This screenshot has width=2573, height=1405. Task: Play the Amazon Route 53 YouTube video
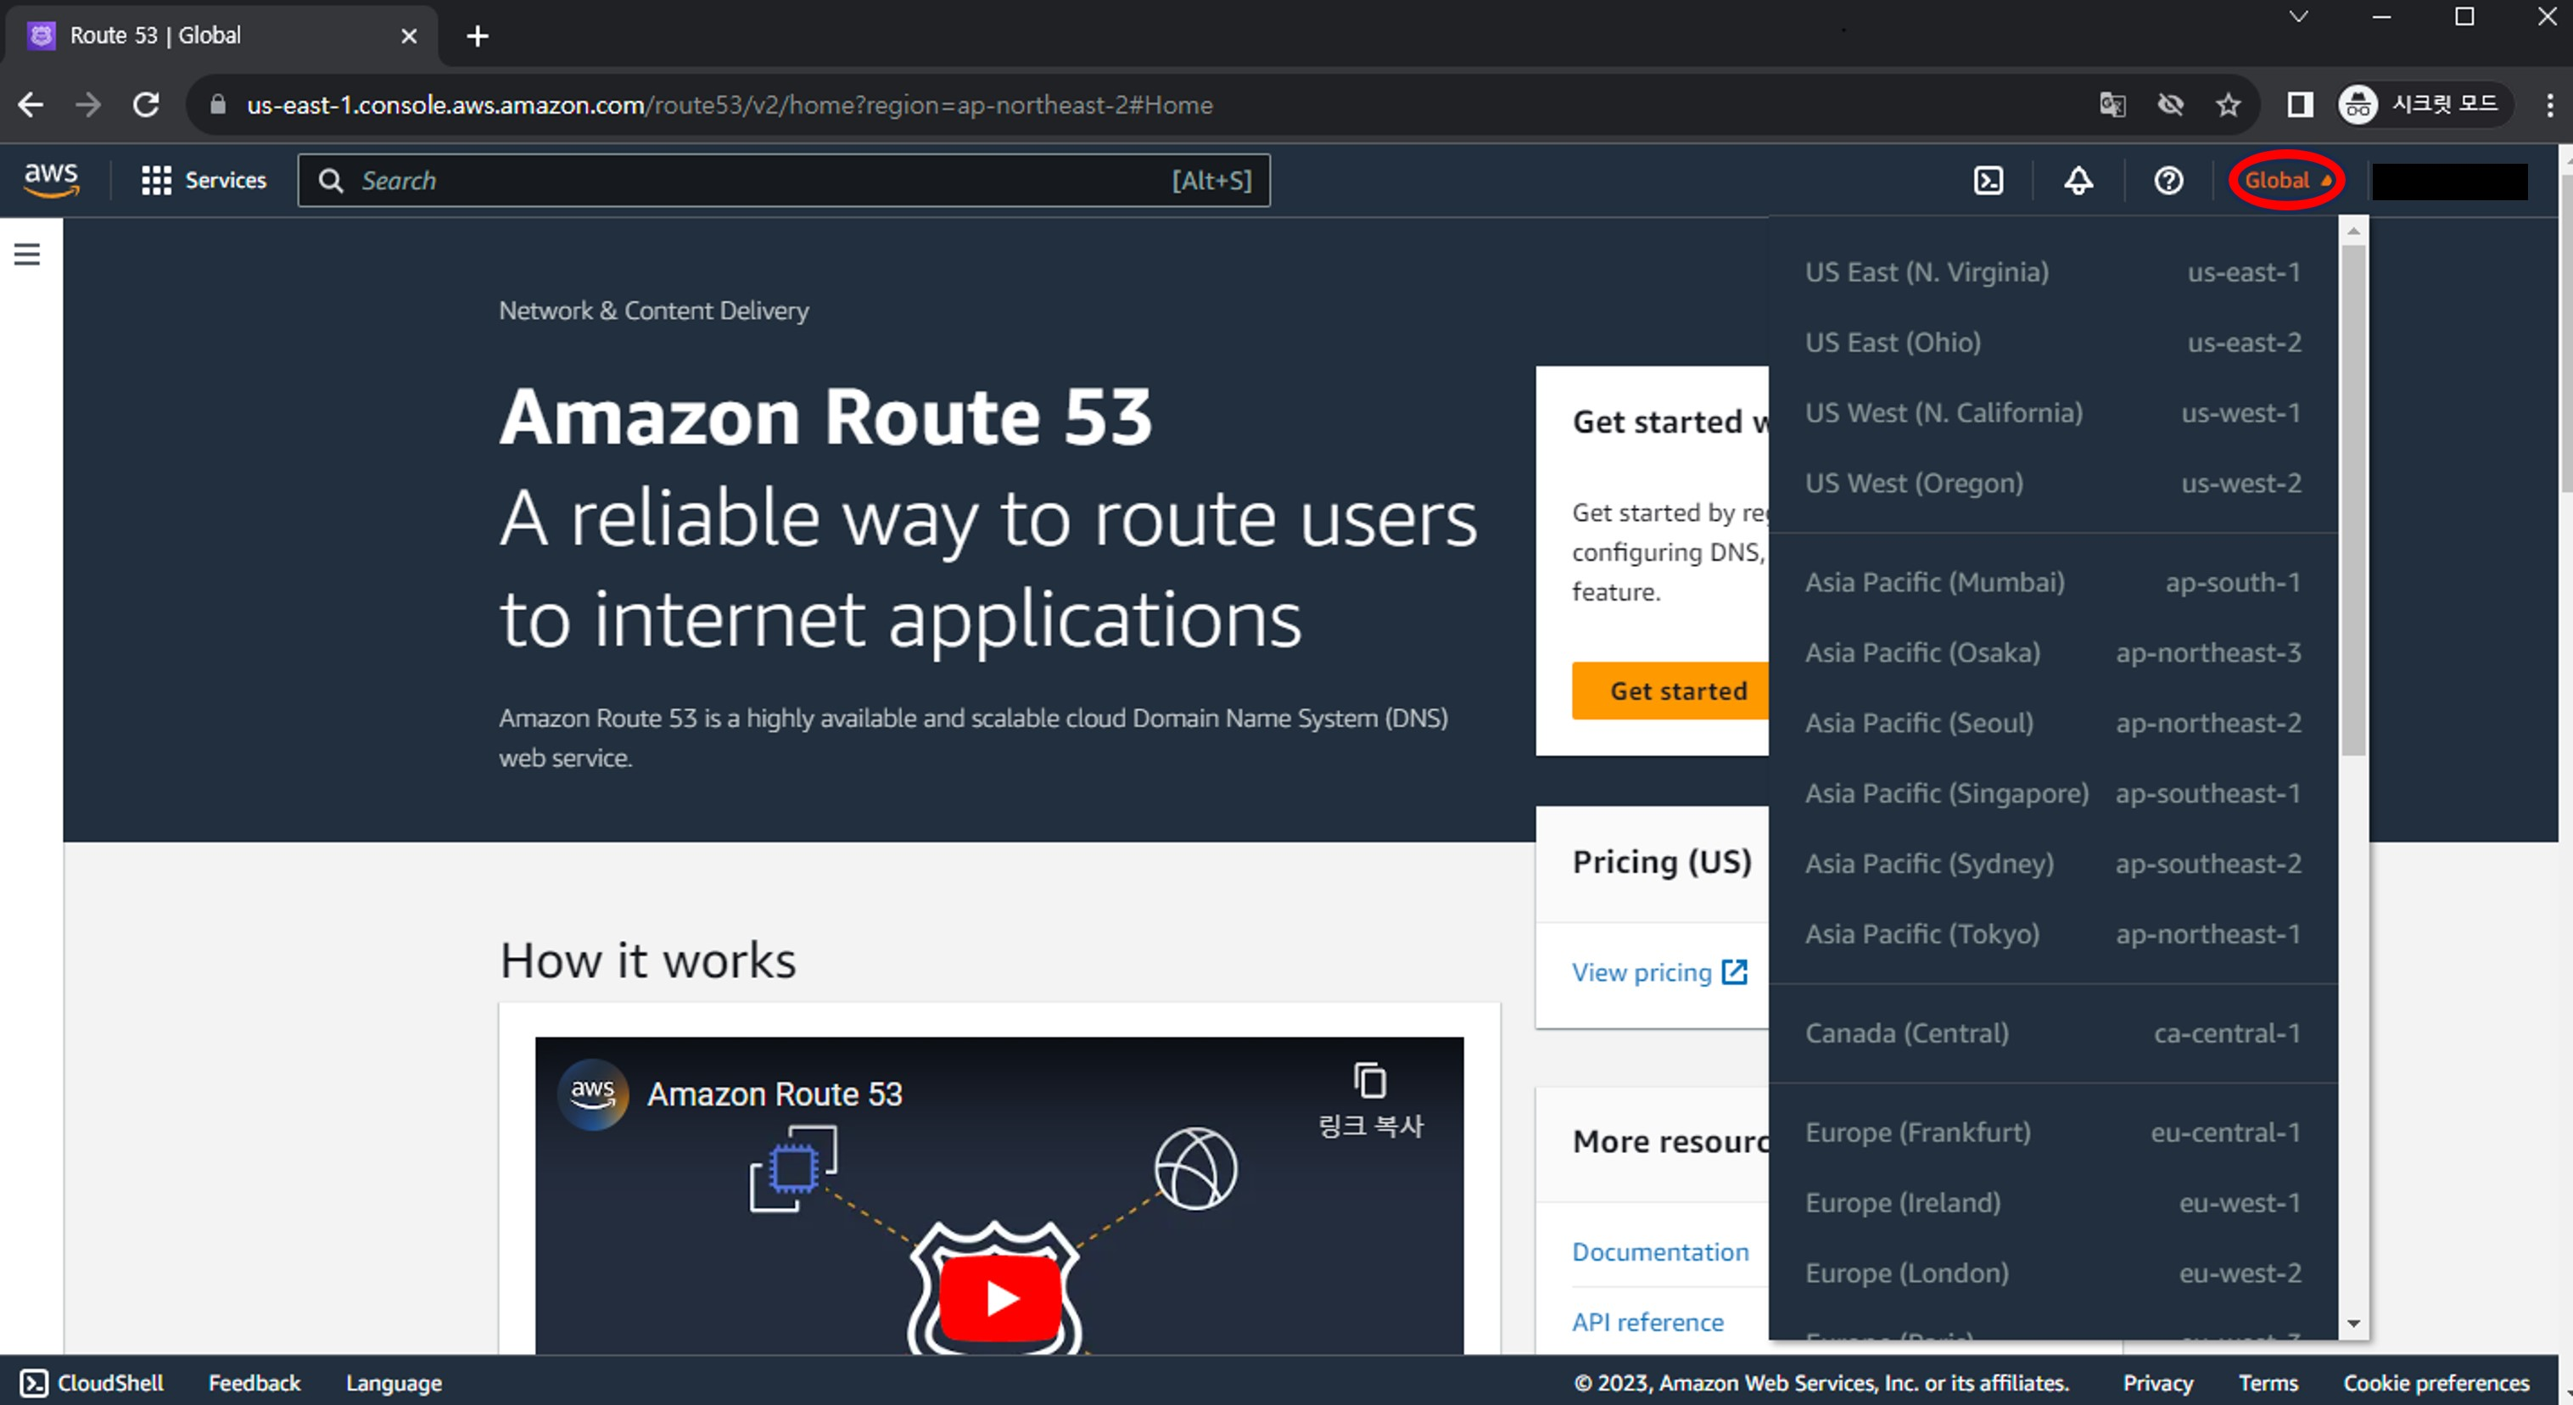click(1000, 1297)
